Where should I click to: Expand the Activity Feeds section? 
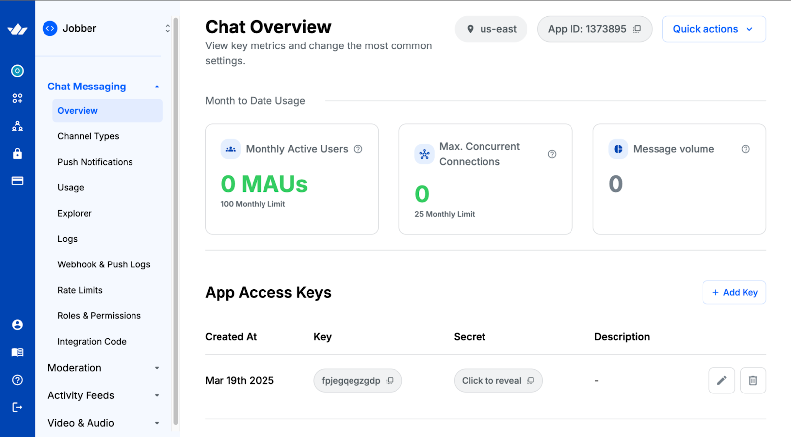(x=157, y=395)
